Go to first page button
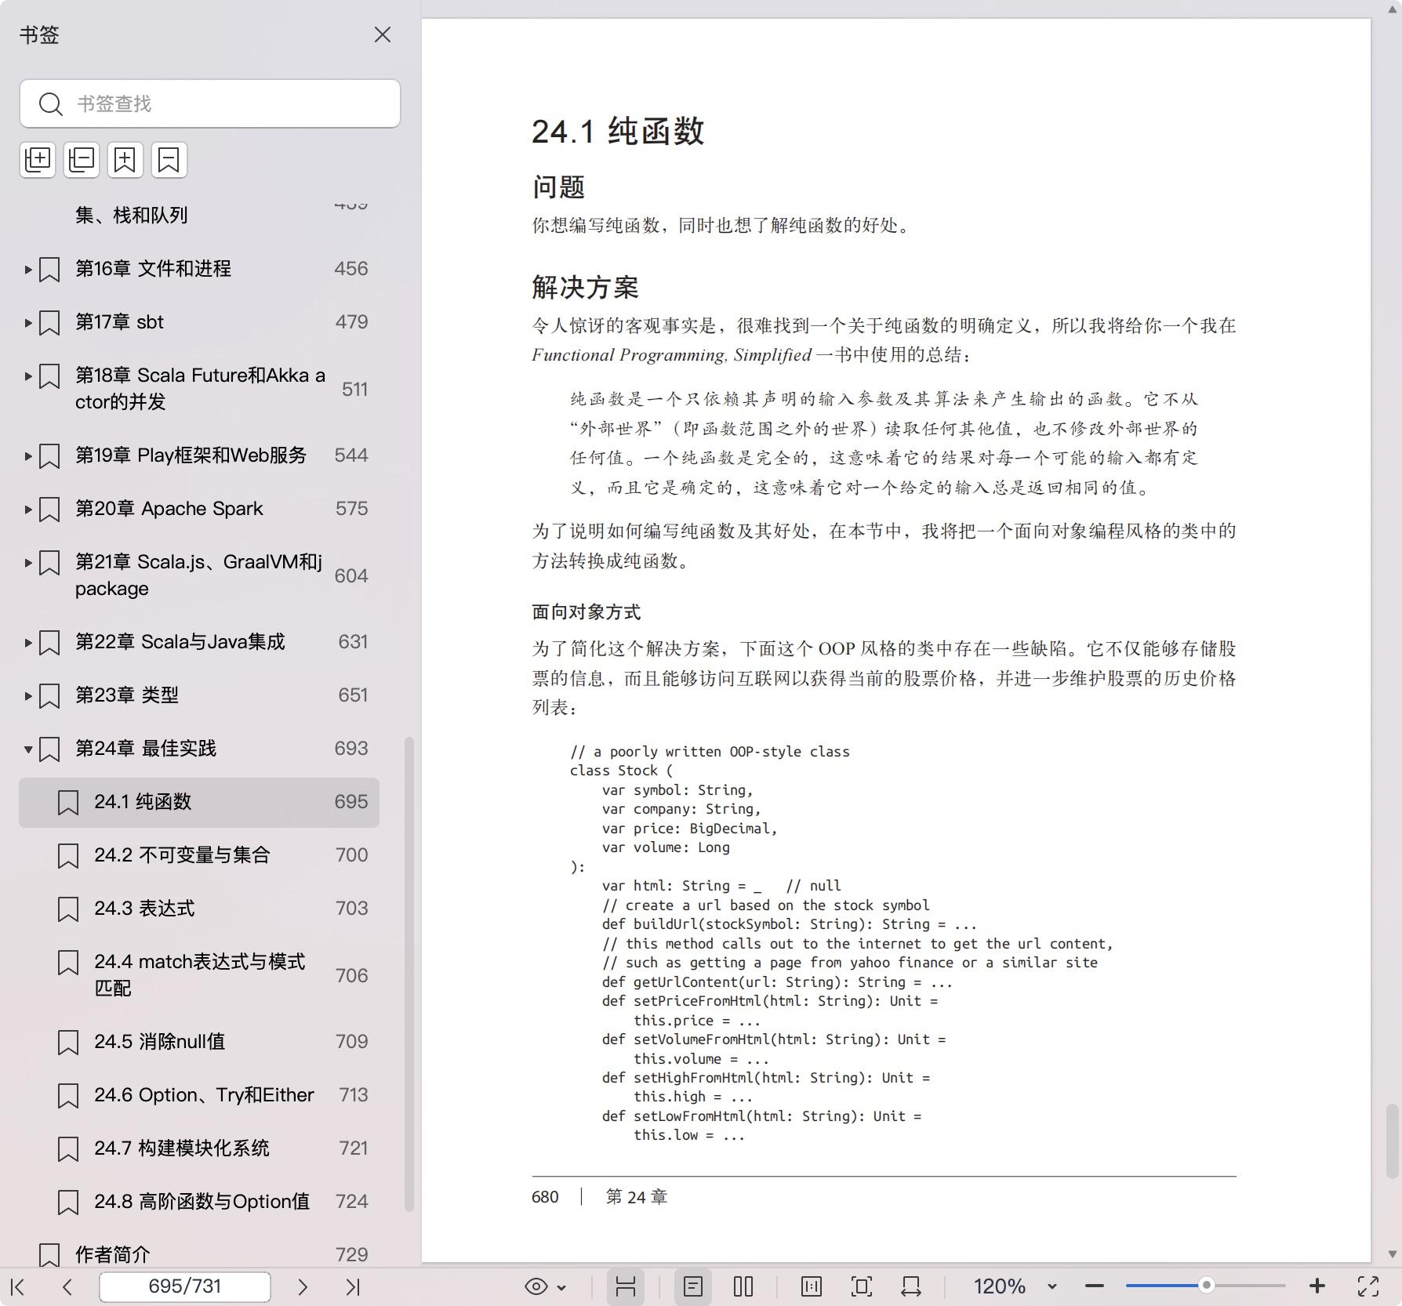The image size is (1402, 1306). click(18, 1286)
